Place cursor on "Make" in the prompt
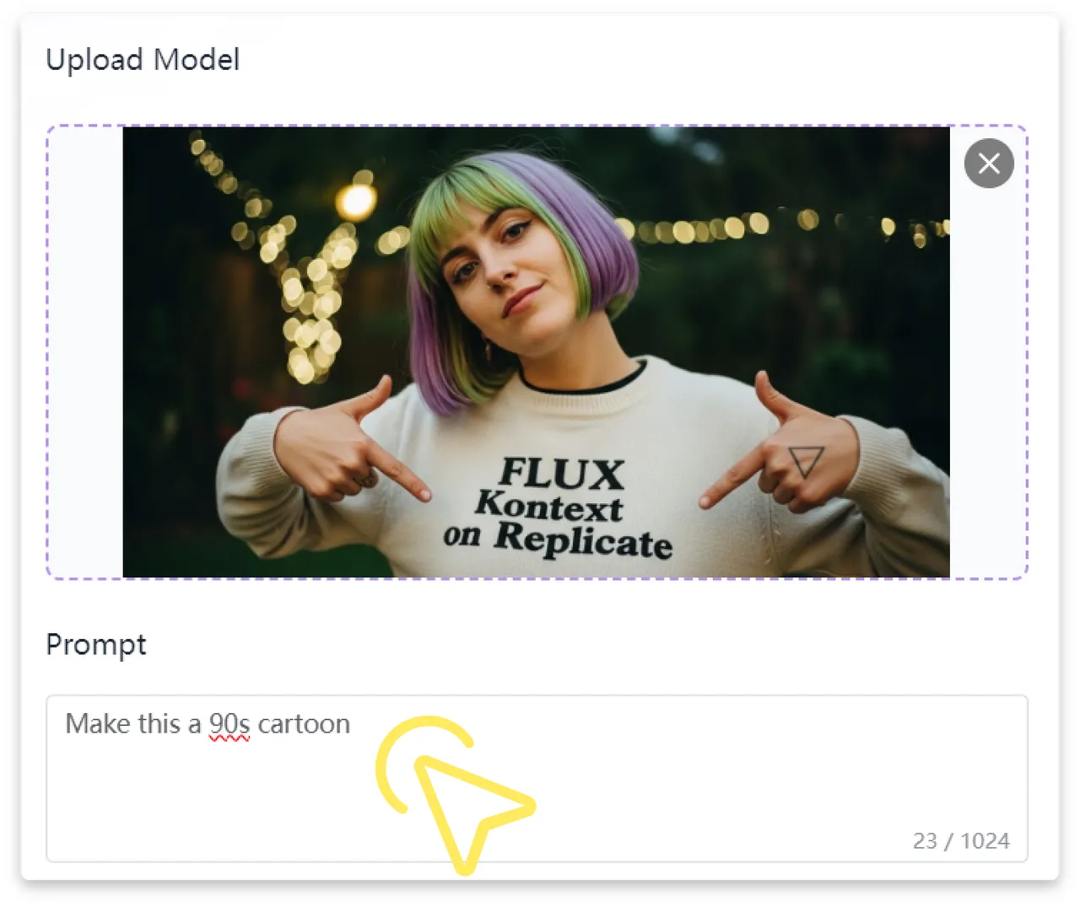Viewport: 1080px width, 907px height. pos(96,724)
